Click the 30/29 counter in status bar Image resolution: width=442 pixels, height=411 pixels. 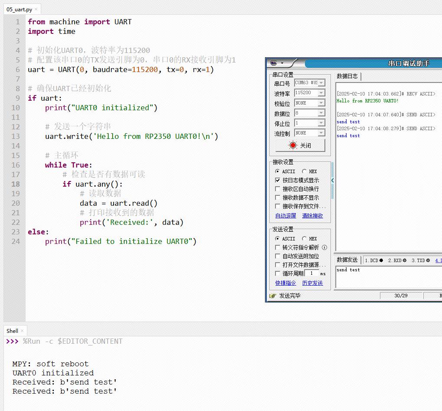[401, 296]
